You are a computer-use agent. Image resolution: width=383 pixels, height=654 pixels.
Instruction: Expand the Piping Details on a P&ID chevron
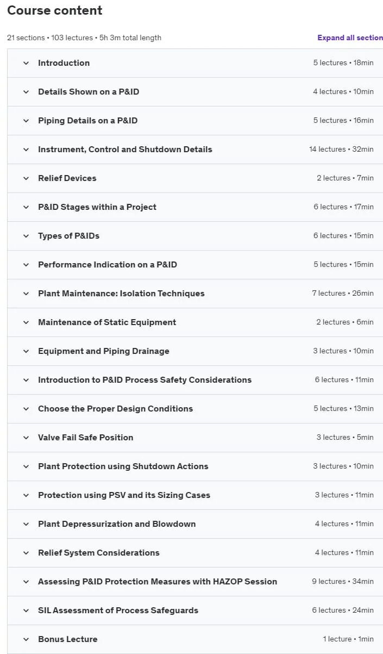pos(26,121)
